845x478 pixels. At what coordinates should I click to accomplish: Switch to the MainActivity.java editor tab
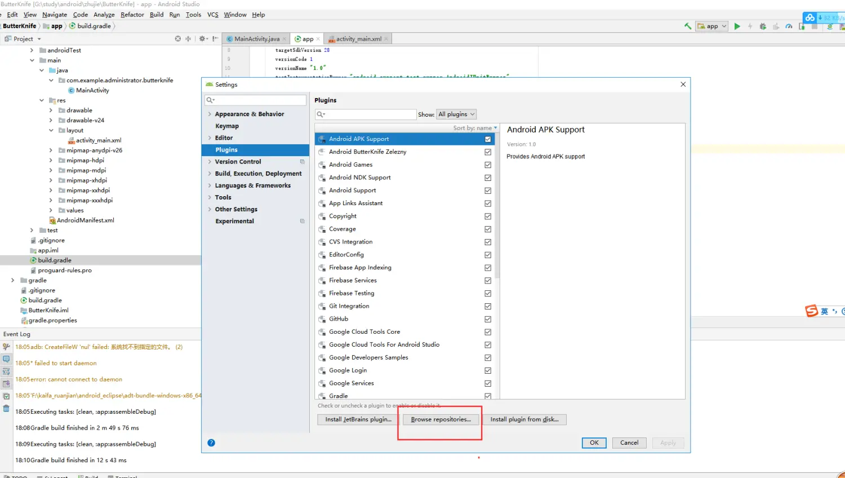(x=256, y=39)
